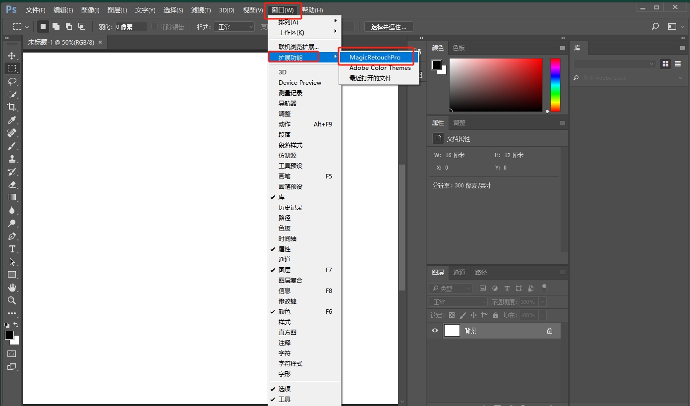This screenshot has width=690, height=406.
Task: Switch to the 色板 tab
Action: pyautogui.click(x=459, y=48)
